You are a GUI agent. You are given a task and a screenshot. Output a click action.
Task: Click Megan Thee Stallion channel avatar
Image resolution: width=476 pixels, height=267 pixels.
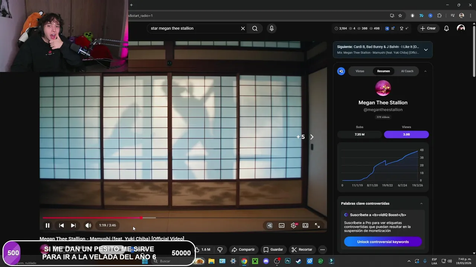pos(383,88)
